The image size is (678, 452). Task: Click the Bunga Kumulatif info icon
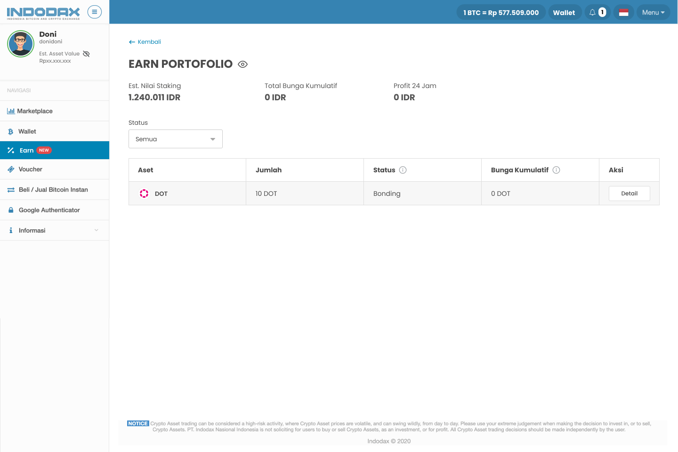556,170
